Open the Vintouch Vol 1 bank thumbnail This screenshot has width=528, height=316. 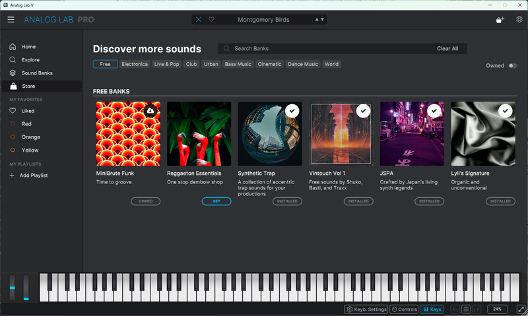click(341, 134)
